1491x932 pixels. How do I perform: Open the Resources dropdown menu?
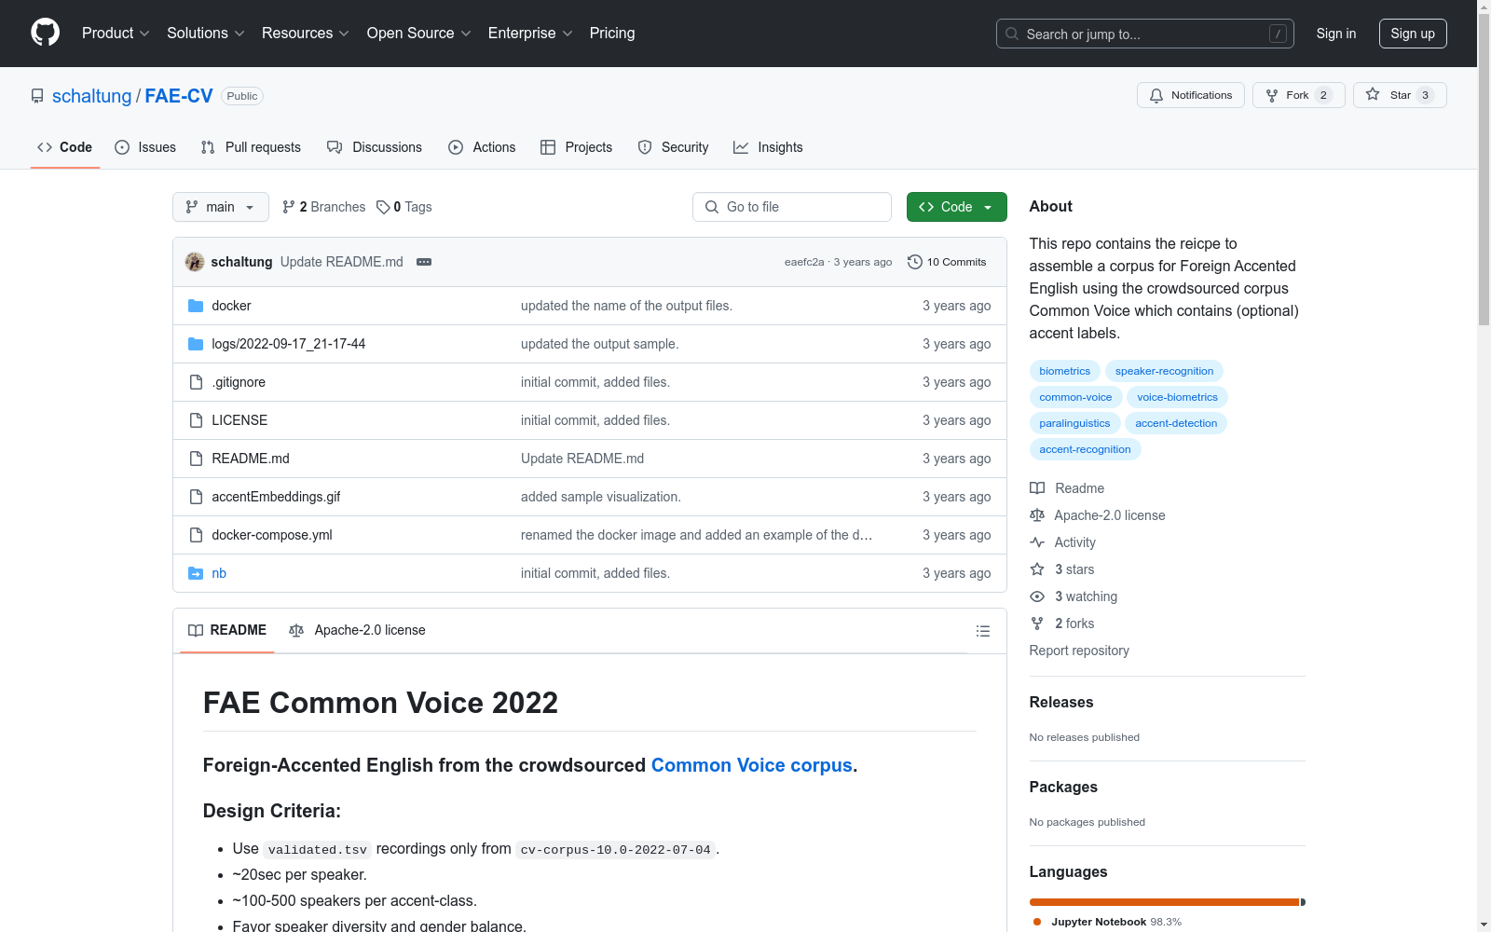306,34
